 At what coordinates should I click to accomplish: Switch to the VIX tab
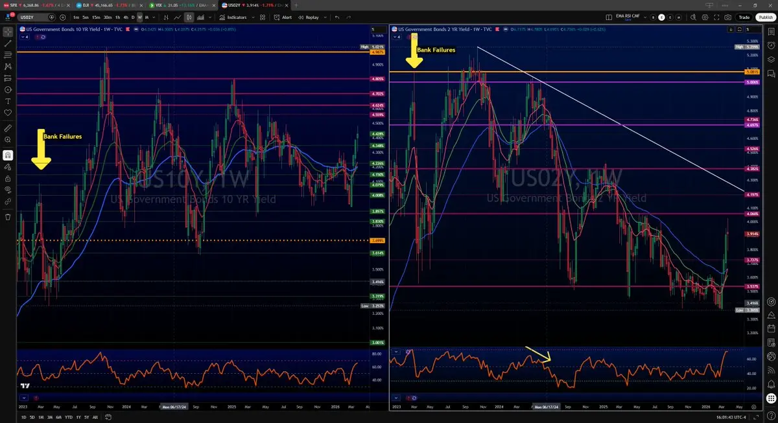[x=182, y=5]
